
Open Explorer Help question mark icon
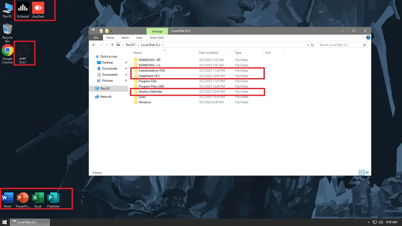point(368,38)
